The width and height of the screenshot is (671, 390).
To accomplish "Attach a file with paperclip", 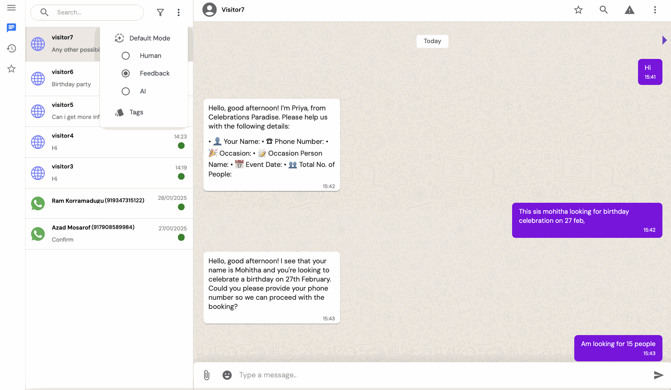I will tap(207, 375).
